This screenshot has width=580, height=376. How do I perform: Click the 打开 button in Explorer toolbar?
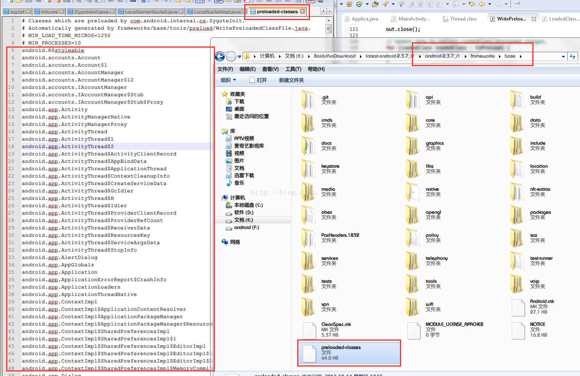[258, 80]
